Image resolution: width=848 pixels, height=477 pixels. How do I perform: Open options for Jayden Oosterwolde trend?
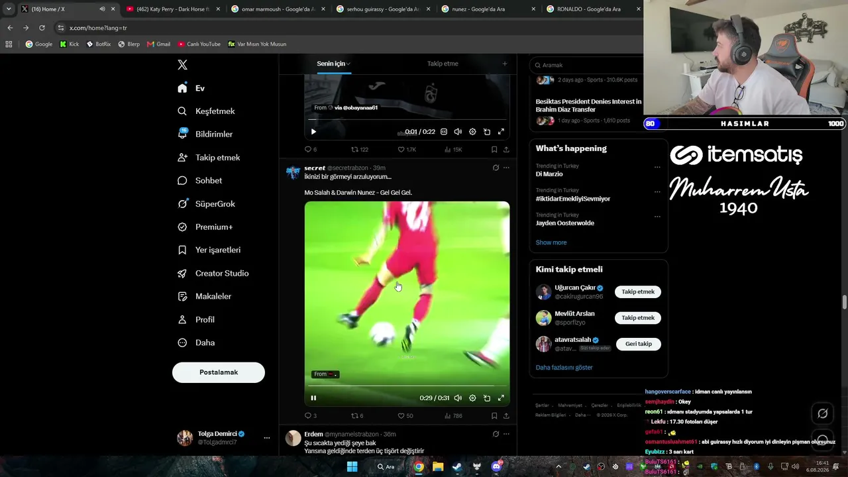point(657,216)
